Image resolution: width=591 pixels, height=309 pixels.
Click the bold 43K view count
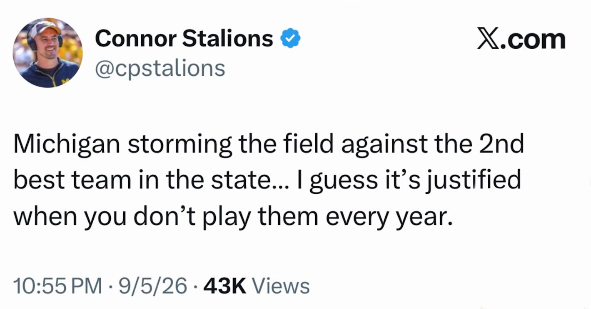(225, 286)
